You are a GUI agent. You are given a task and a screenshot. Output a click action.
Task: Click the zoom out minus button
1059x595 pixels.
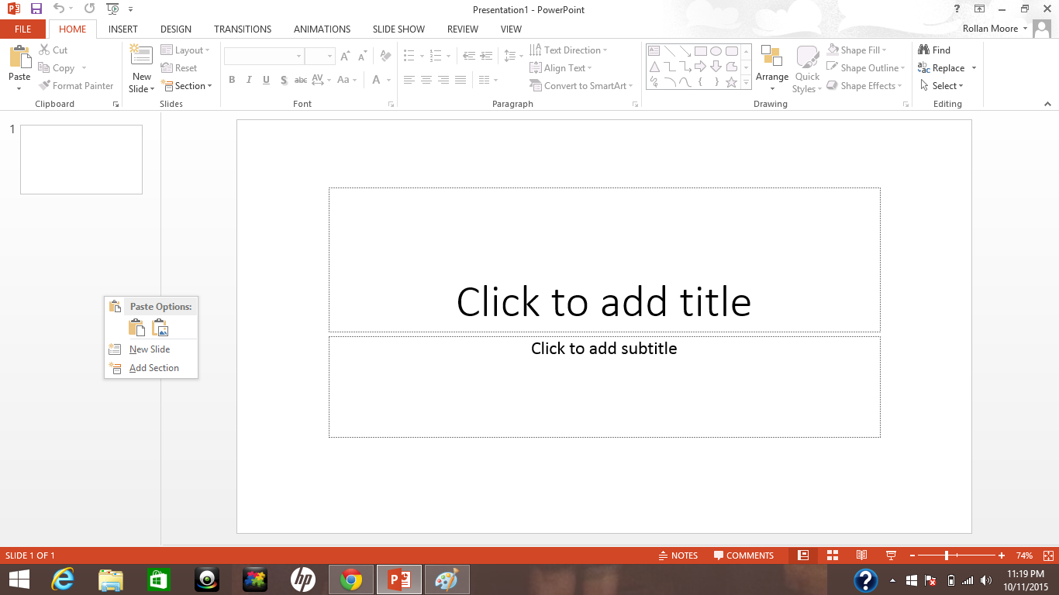point(912,555)
